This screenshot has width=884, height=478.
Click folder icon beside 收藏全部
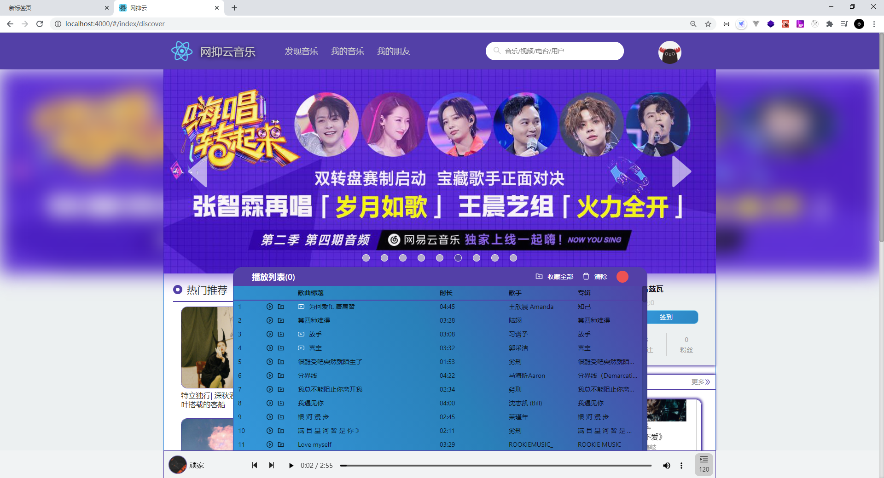click(x=539, y=276)
